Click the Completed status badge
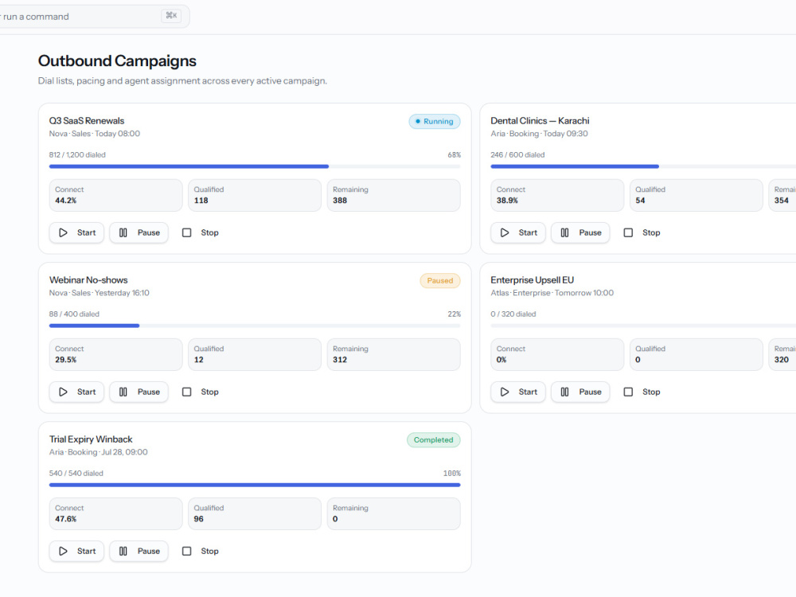The width and height of the screenshot is (796, 597). [434, 440]
